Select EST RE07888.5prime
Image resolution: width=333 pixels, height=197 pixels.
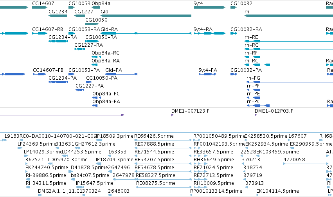163,148
